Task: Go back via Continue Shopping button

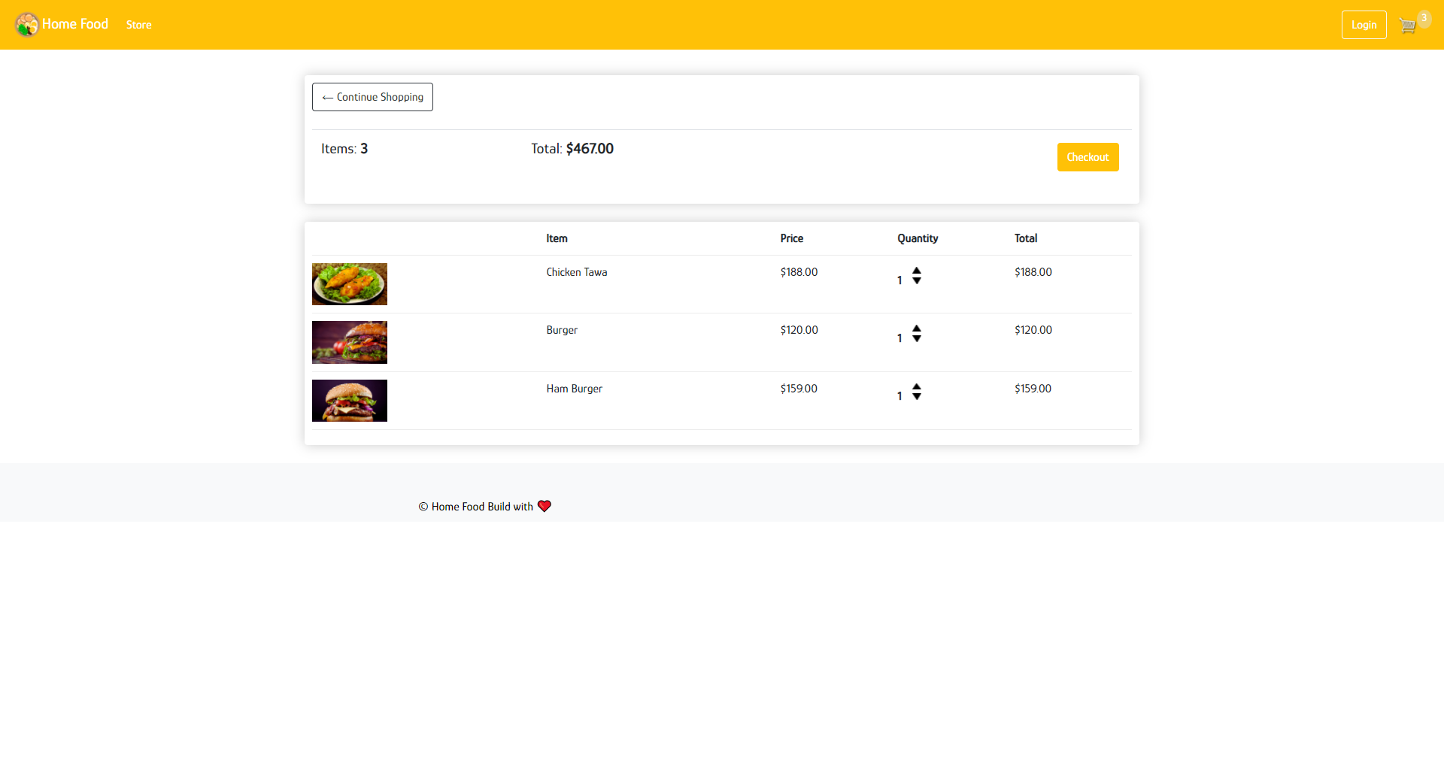Action: coord(372,97)
